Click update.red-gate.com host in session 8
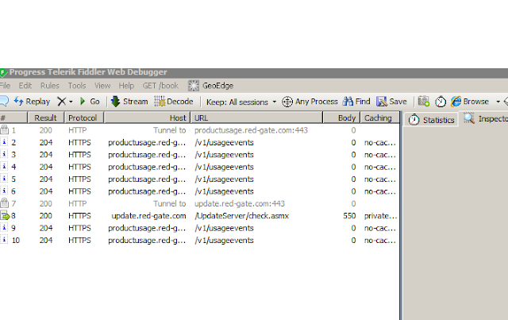The image size is (508, 320). [x=148, y=216]
